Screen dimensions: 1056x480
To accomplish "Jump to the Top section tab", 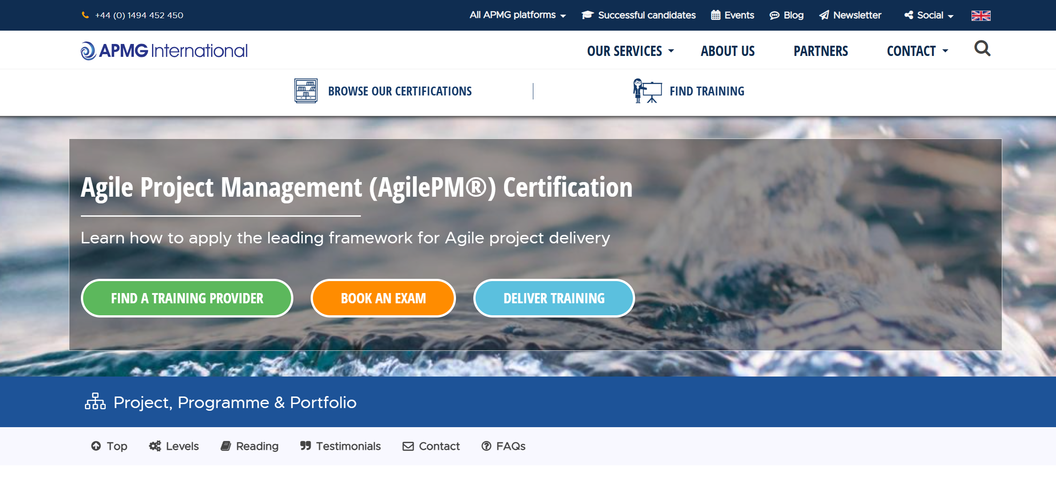I will [x=117, y=446].
